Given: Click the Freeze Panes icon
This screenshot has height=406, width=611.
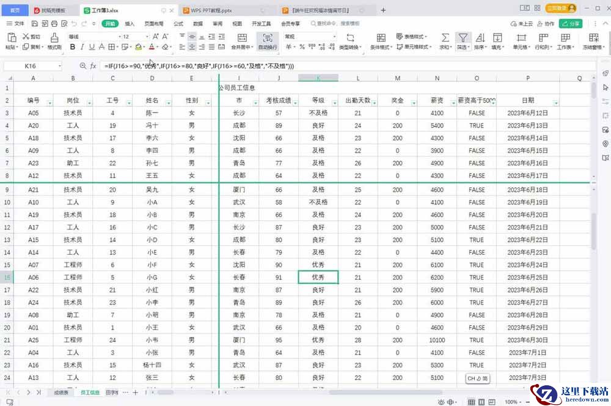Looking at the screenshot, I should point(593,38).
